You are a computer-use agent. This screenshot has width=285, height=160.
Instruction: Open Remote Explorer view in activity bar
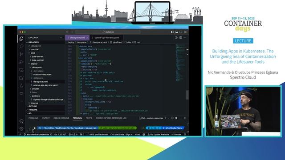click(x=21, y=70)
